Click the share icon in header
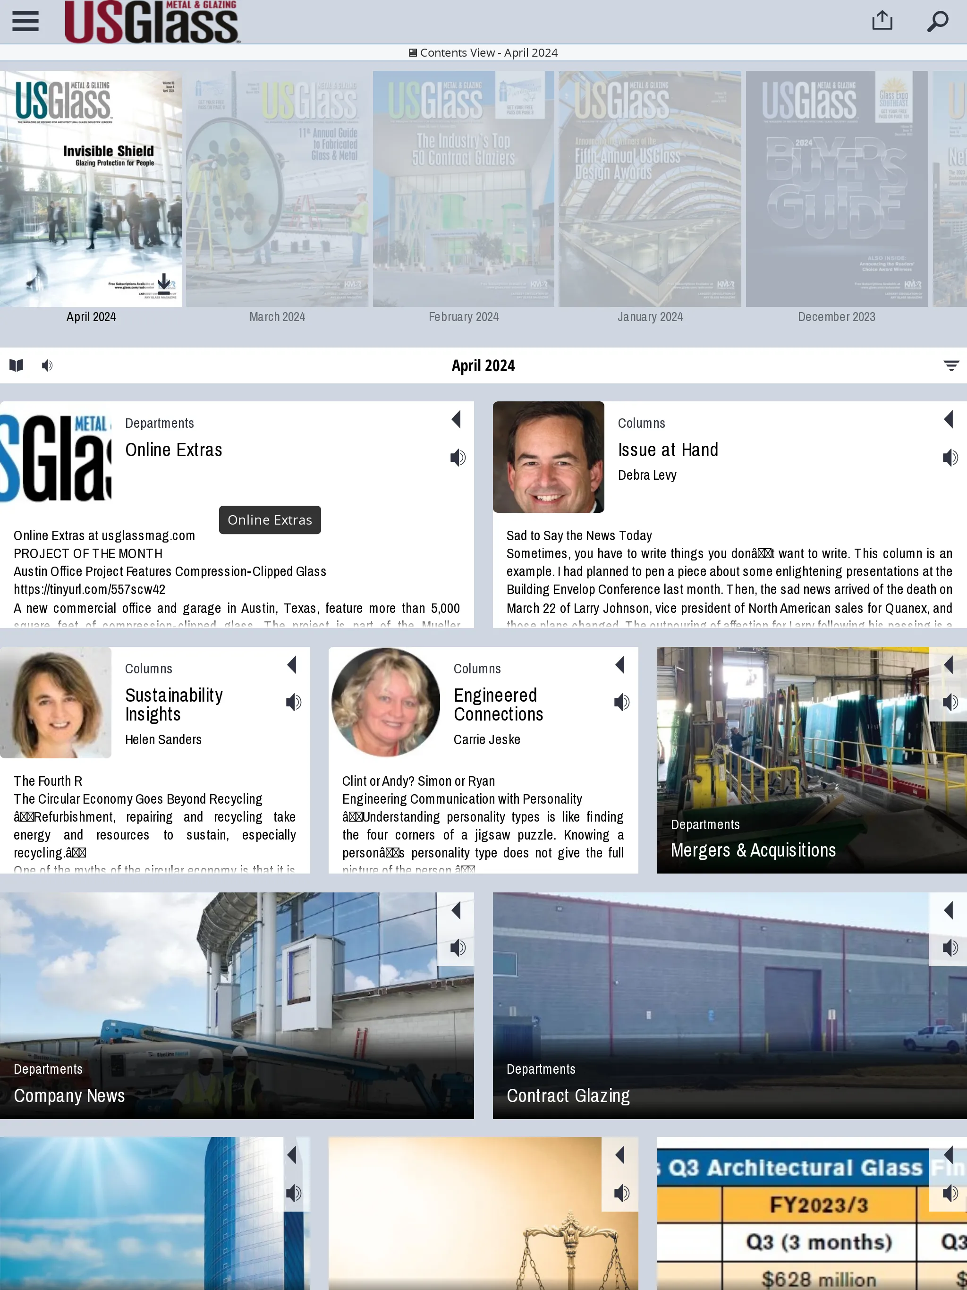The height and width of the screenshot is (1290, 967). point(882,20)
